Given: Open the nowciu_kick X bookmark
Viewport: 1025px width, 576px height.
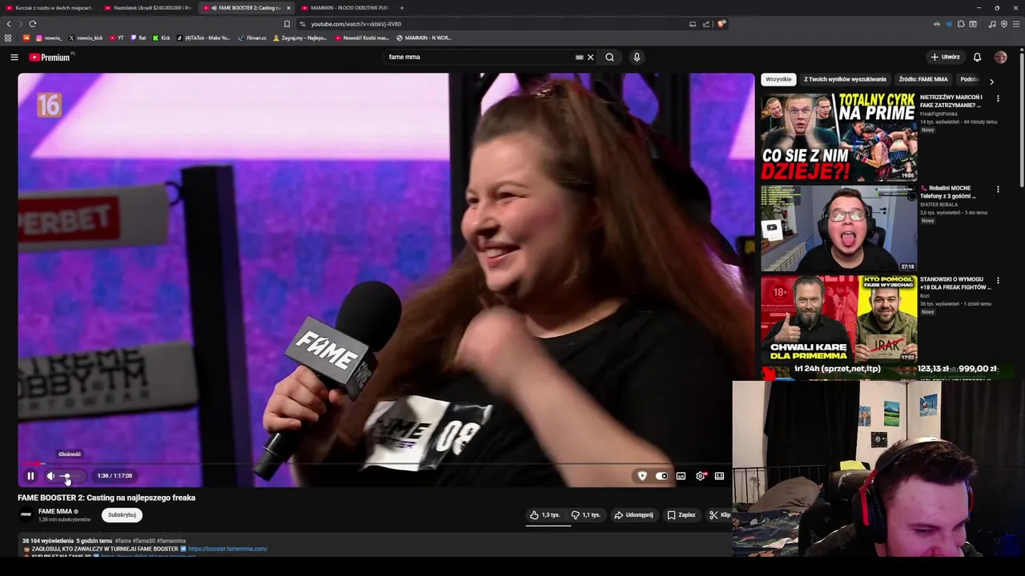Looking at the screenshot, I should coord(86,38).
